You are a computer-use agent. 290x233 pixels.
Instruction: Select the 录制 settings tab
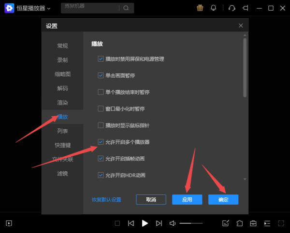[62, 60]
